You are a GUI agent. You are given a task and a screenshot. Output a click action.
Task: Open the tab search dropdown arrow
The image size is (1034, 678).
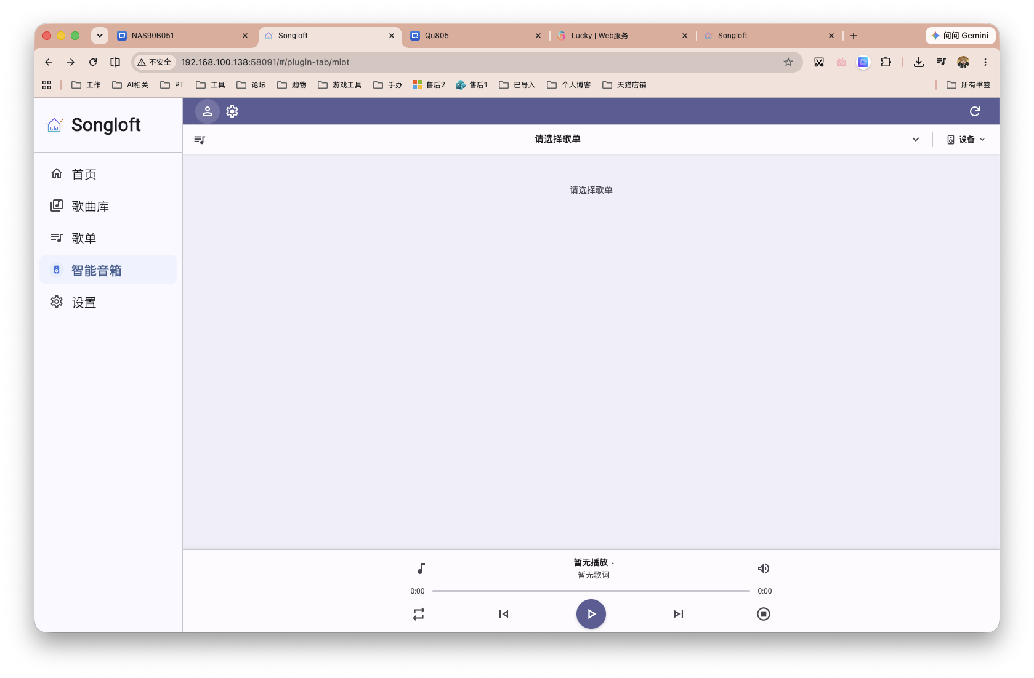pyautogui.click(x=100, y=36)
